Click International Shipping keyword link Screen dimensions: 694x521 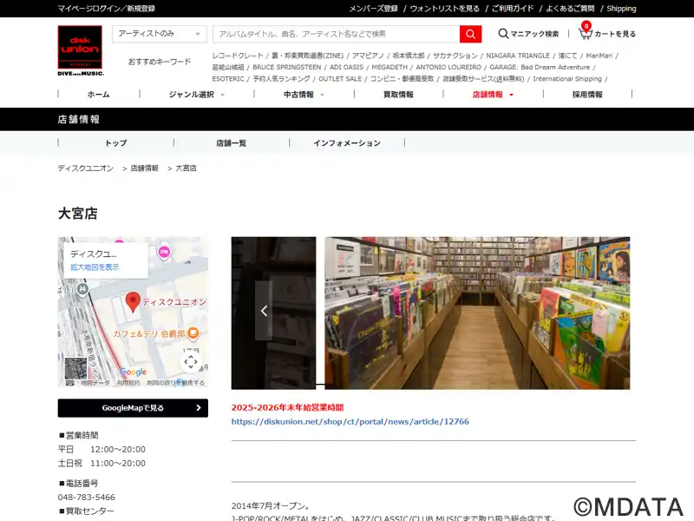click(567, 78)
